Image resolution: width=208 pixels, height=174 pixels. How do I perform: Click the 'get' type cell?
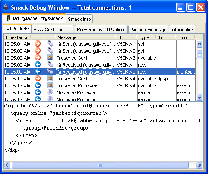(x=147, y=51)
